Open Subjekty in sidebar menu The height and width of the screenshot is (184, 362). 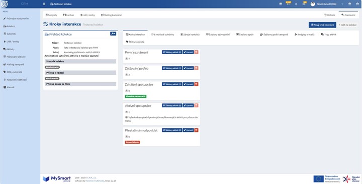tap(10, 34)
